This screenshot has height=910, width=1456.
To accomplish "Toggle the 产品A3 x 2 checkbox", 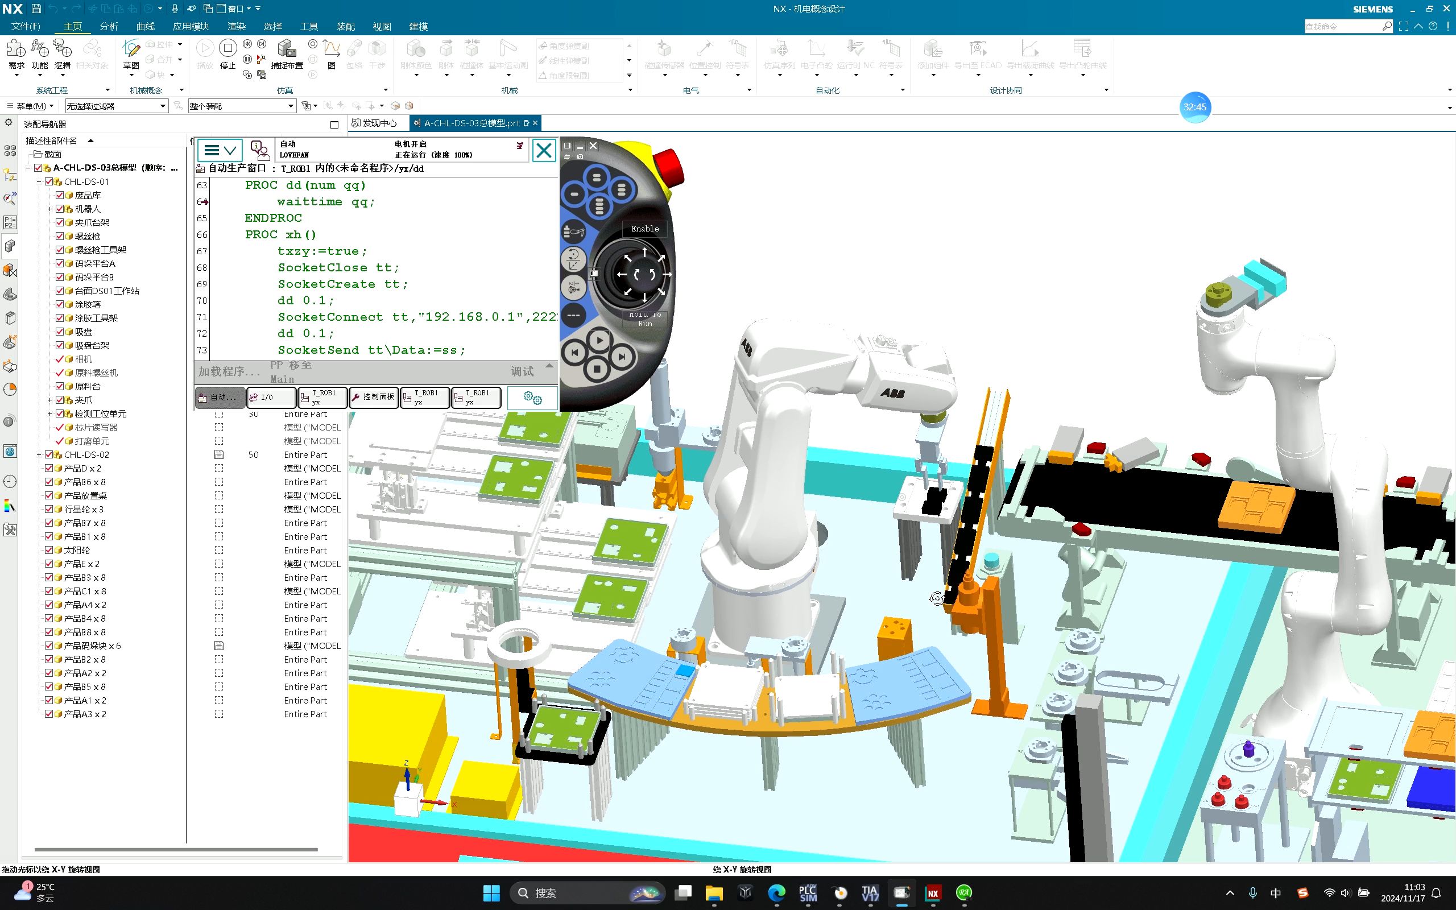I will click(49, 714).
